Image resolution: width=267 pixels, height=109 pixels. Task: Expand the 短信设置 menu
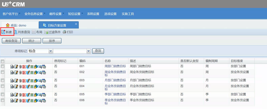tap(75, 14)
